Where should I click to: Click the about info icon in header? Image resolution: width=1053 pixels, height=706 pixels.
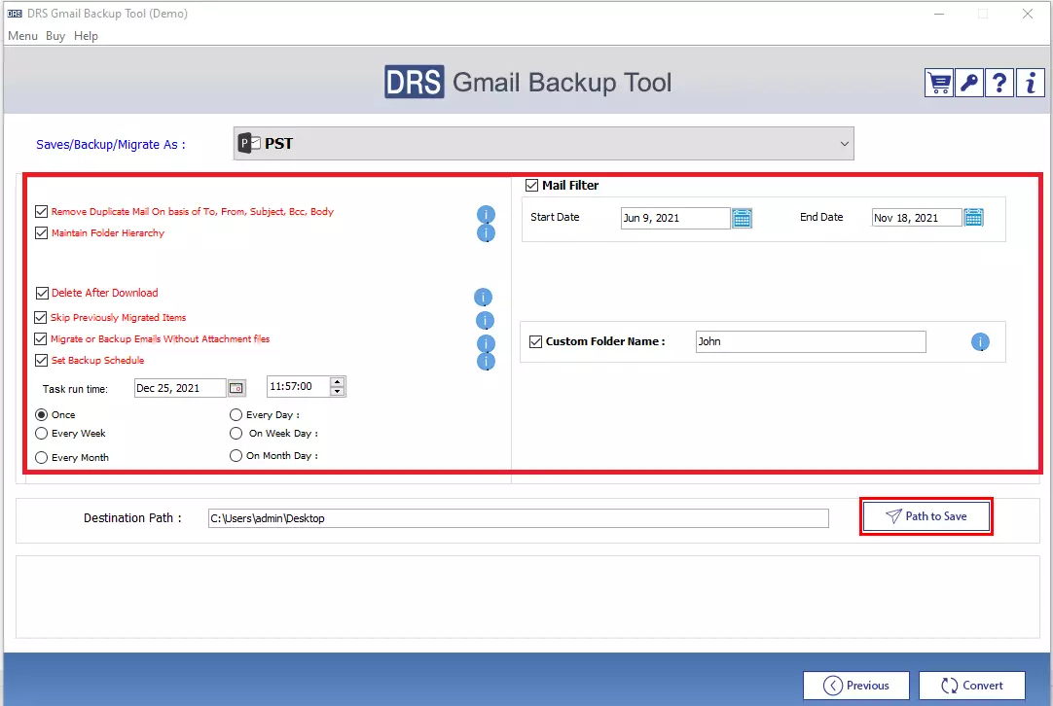(1030, 84)
